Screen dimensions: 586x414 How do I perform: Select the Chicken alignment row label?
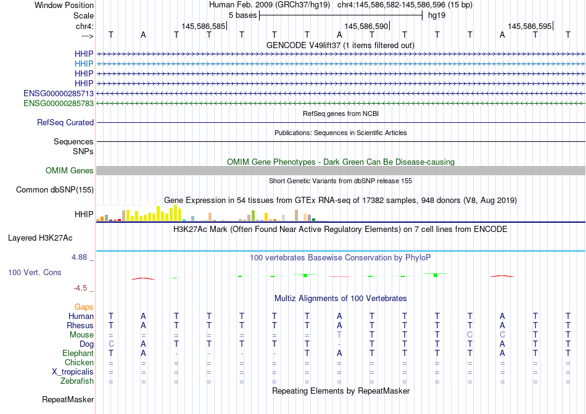[79, 362]
